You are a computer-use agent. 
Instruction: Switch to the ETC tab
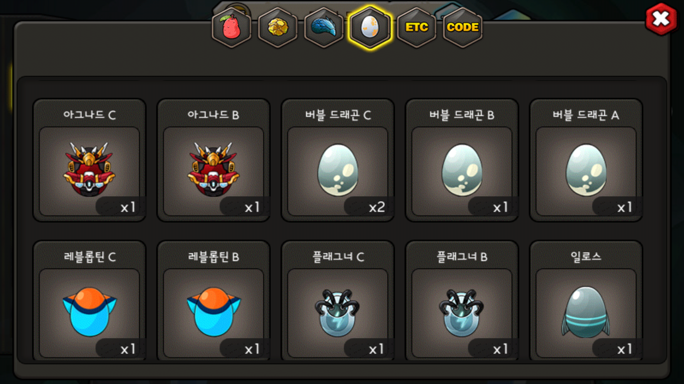[416, 27]
